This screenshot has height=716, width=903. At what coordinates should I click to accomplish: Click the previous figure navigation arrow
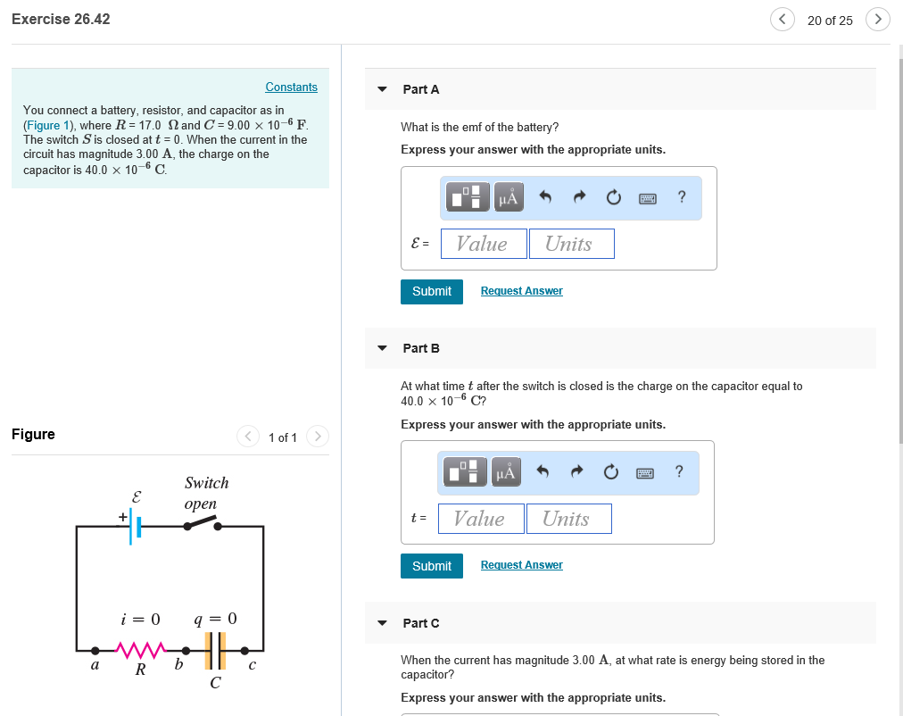(x=247, y=437)
